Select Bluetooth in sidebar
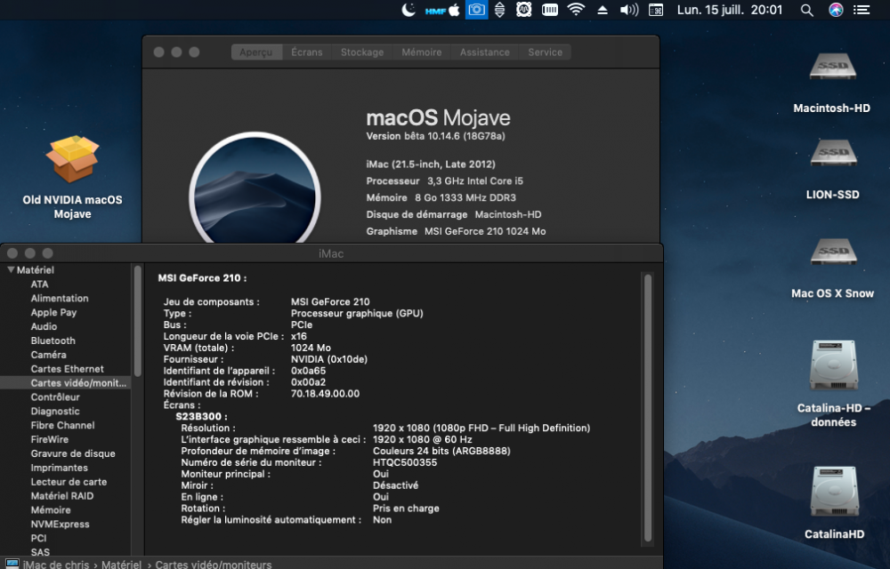The image size is (890, 569). point(53,341)
